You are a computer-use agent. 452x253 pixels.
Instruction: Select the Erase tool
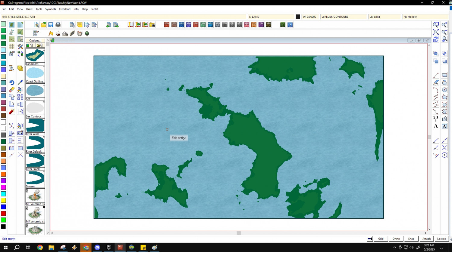11,90
